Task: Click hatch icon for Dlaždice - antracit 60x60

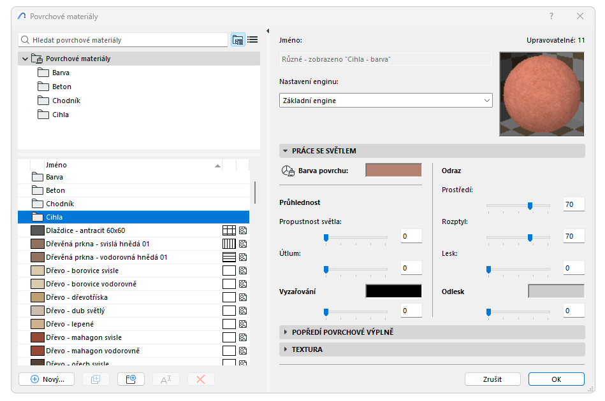Action: pos(230,231)
